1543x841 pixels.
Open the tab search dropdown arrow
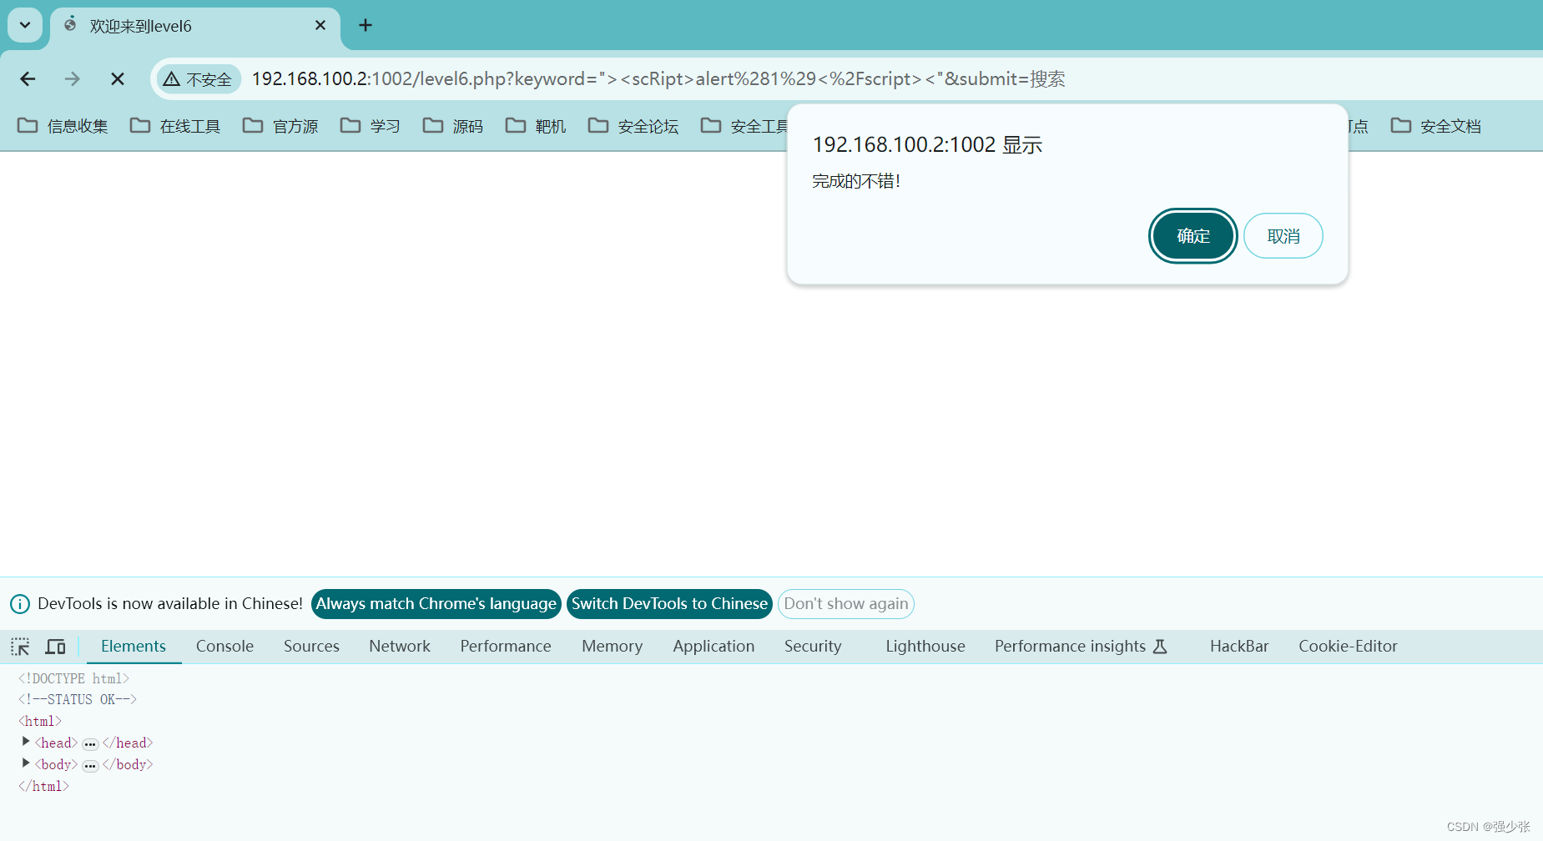click(25, 25)
